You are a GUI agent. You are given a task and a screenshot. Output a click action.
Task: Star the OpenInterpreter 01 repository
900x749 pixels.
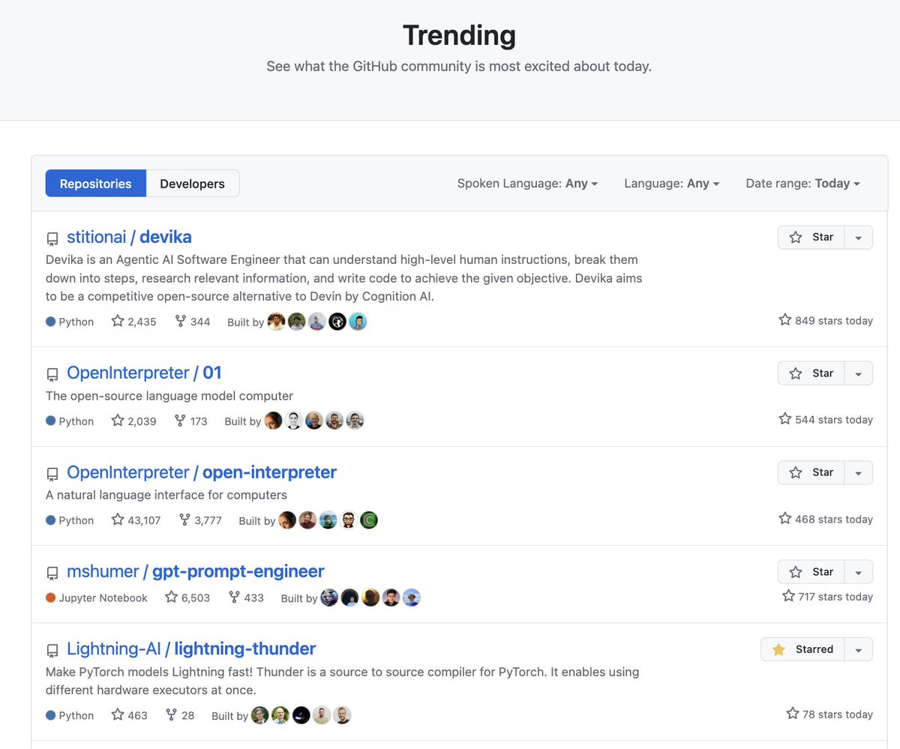pos(811,373)
